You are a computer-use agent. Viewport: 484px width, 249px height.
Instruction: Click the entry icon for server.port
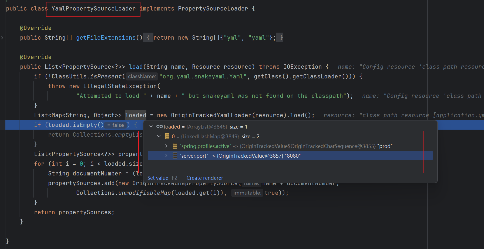coord(175,156)
